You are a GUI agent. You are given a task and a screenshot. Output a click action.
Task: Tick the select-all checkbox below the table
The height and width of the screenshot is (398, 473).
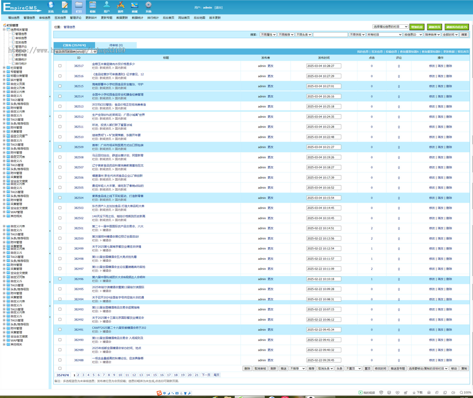pos(60,368)
